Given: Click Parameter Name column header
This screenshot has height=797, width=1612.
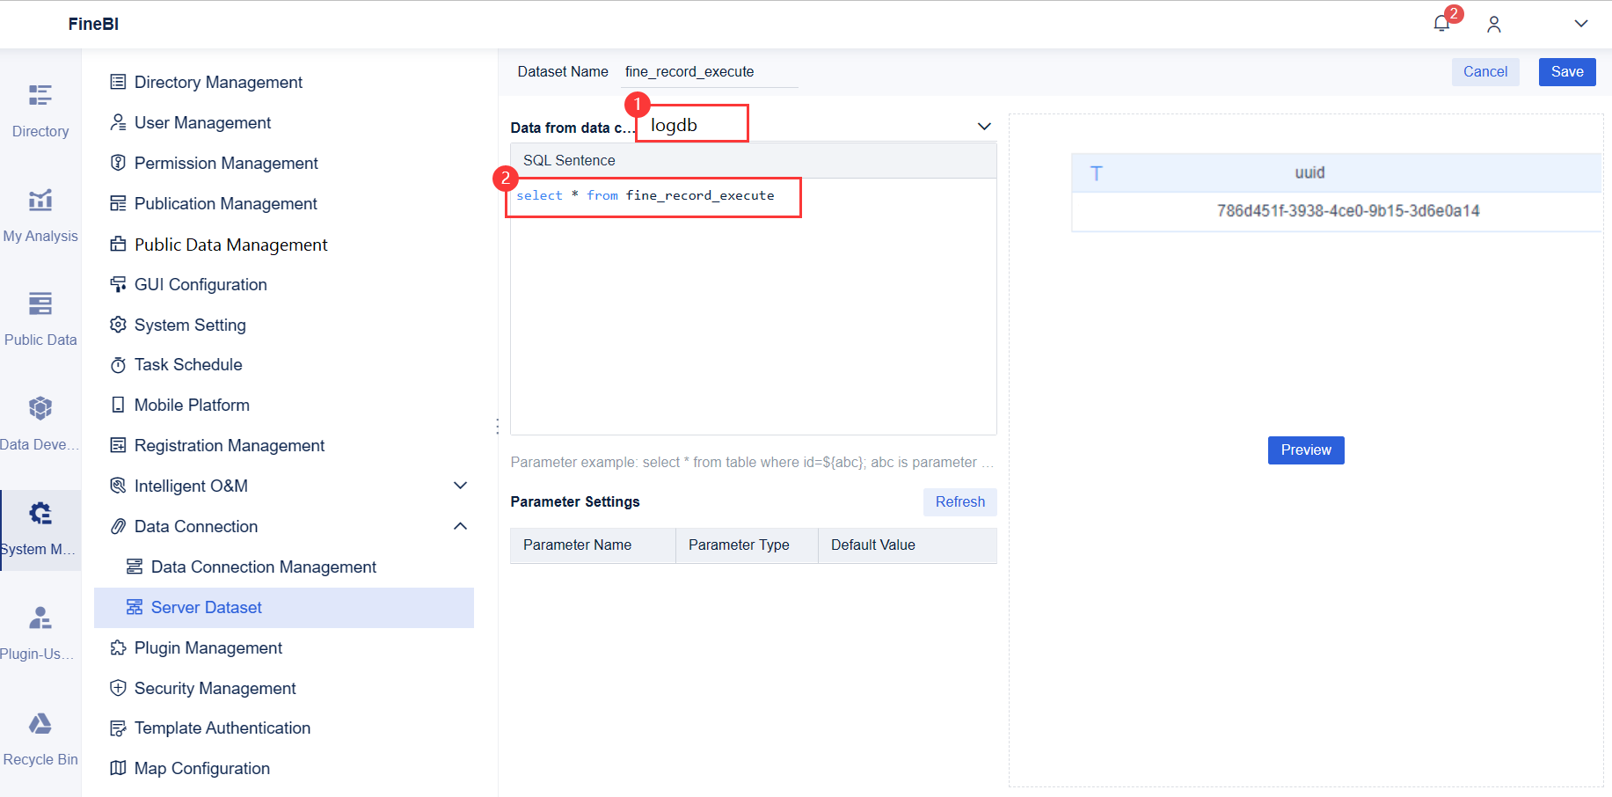Looking at the screenshot, I should 593,545.
